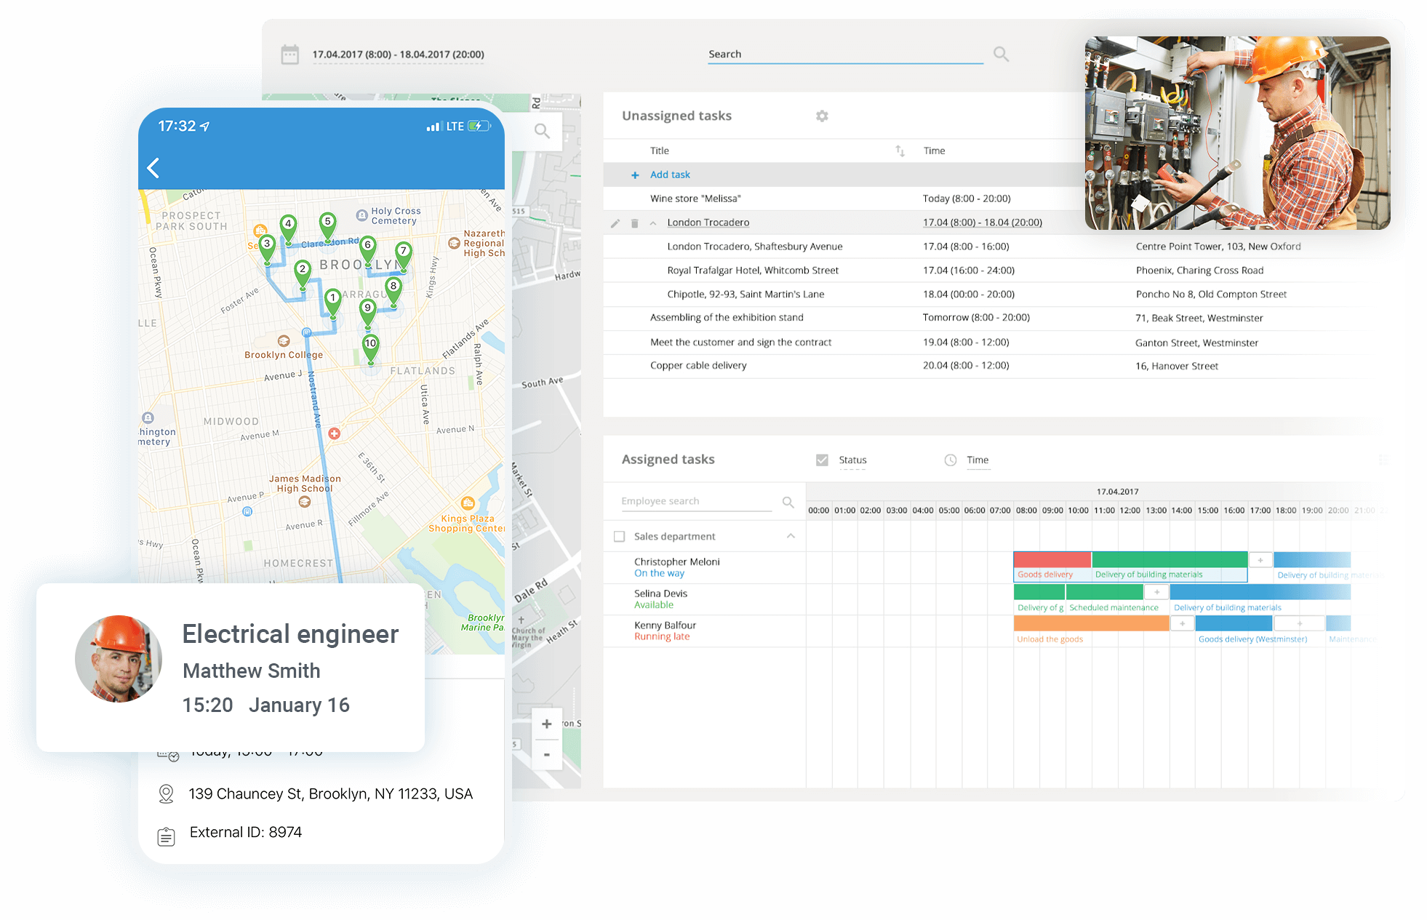
Task: Click 139 Chauncey St address text
Action: [x=331, y=794]
